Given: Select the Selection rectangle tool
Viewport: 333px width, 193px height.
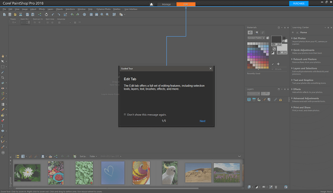Looking at the screenshot, I should [3, 67].
